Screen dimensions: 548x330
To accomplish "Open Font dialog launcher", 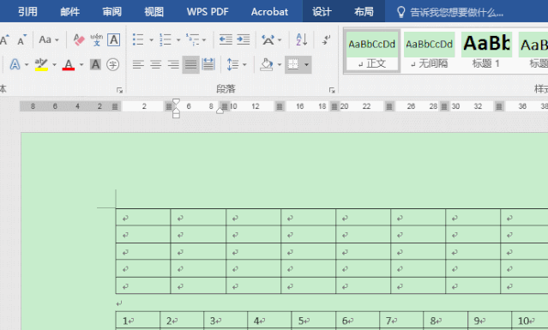I will click(x=119, y=91).
